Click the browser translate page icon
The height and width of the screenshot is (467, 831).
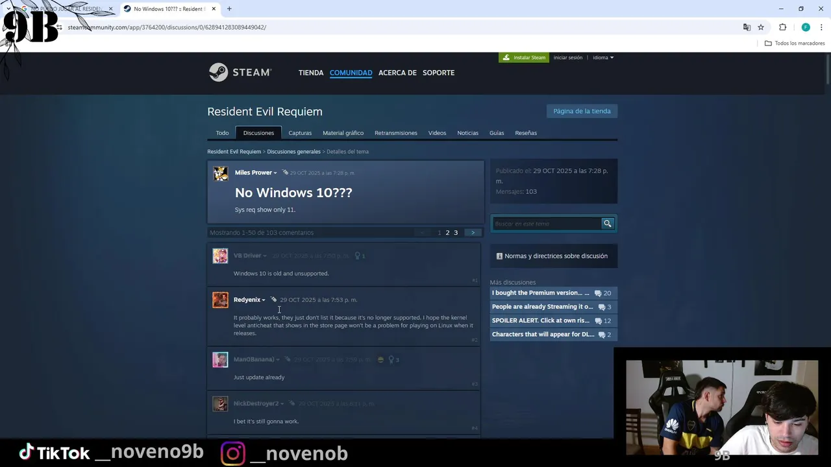point(747,27)
